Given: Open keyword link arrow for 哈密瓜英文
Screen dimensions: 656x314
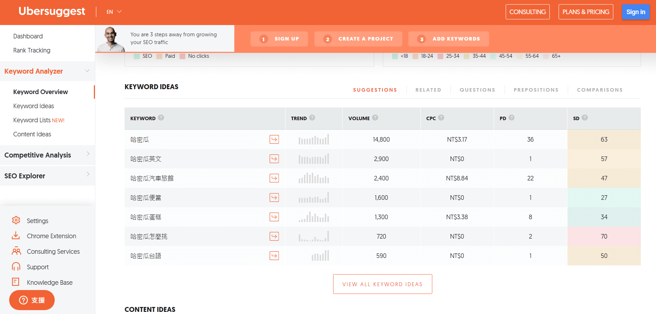Looking at the screenshot, I should coord(274,159).
